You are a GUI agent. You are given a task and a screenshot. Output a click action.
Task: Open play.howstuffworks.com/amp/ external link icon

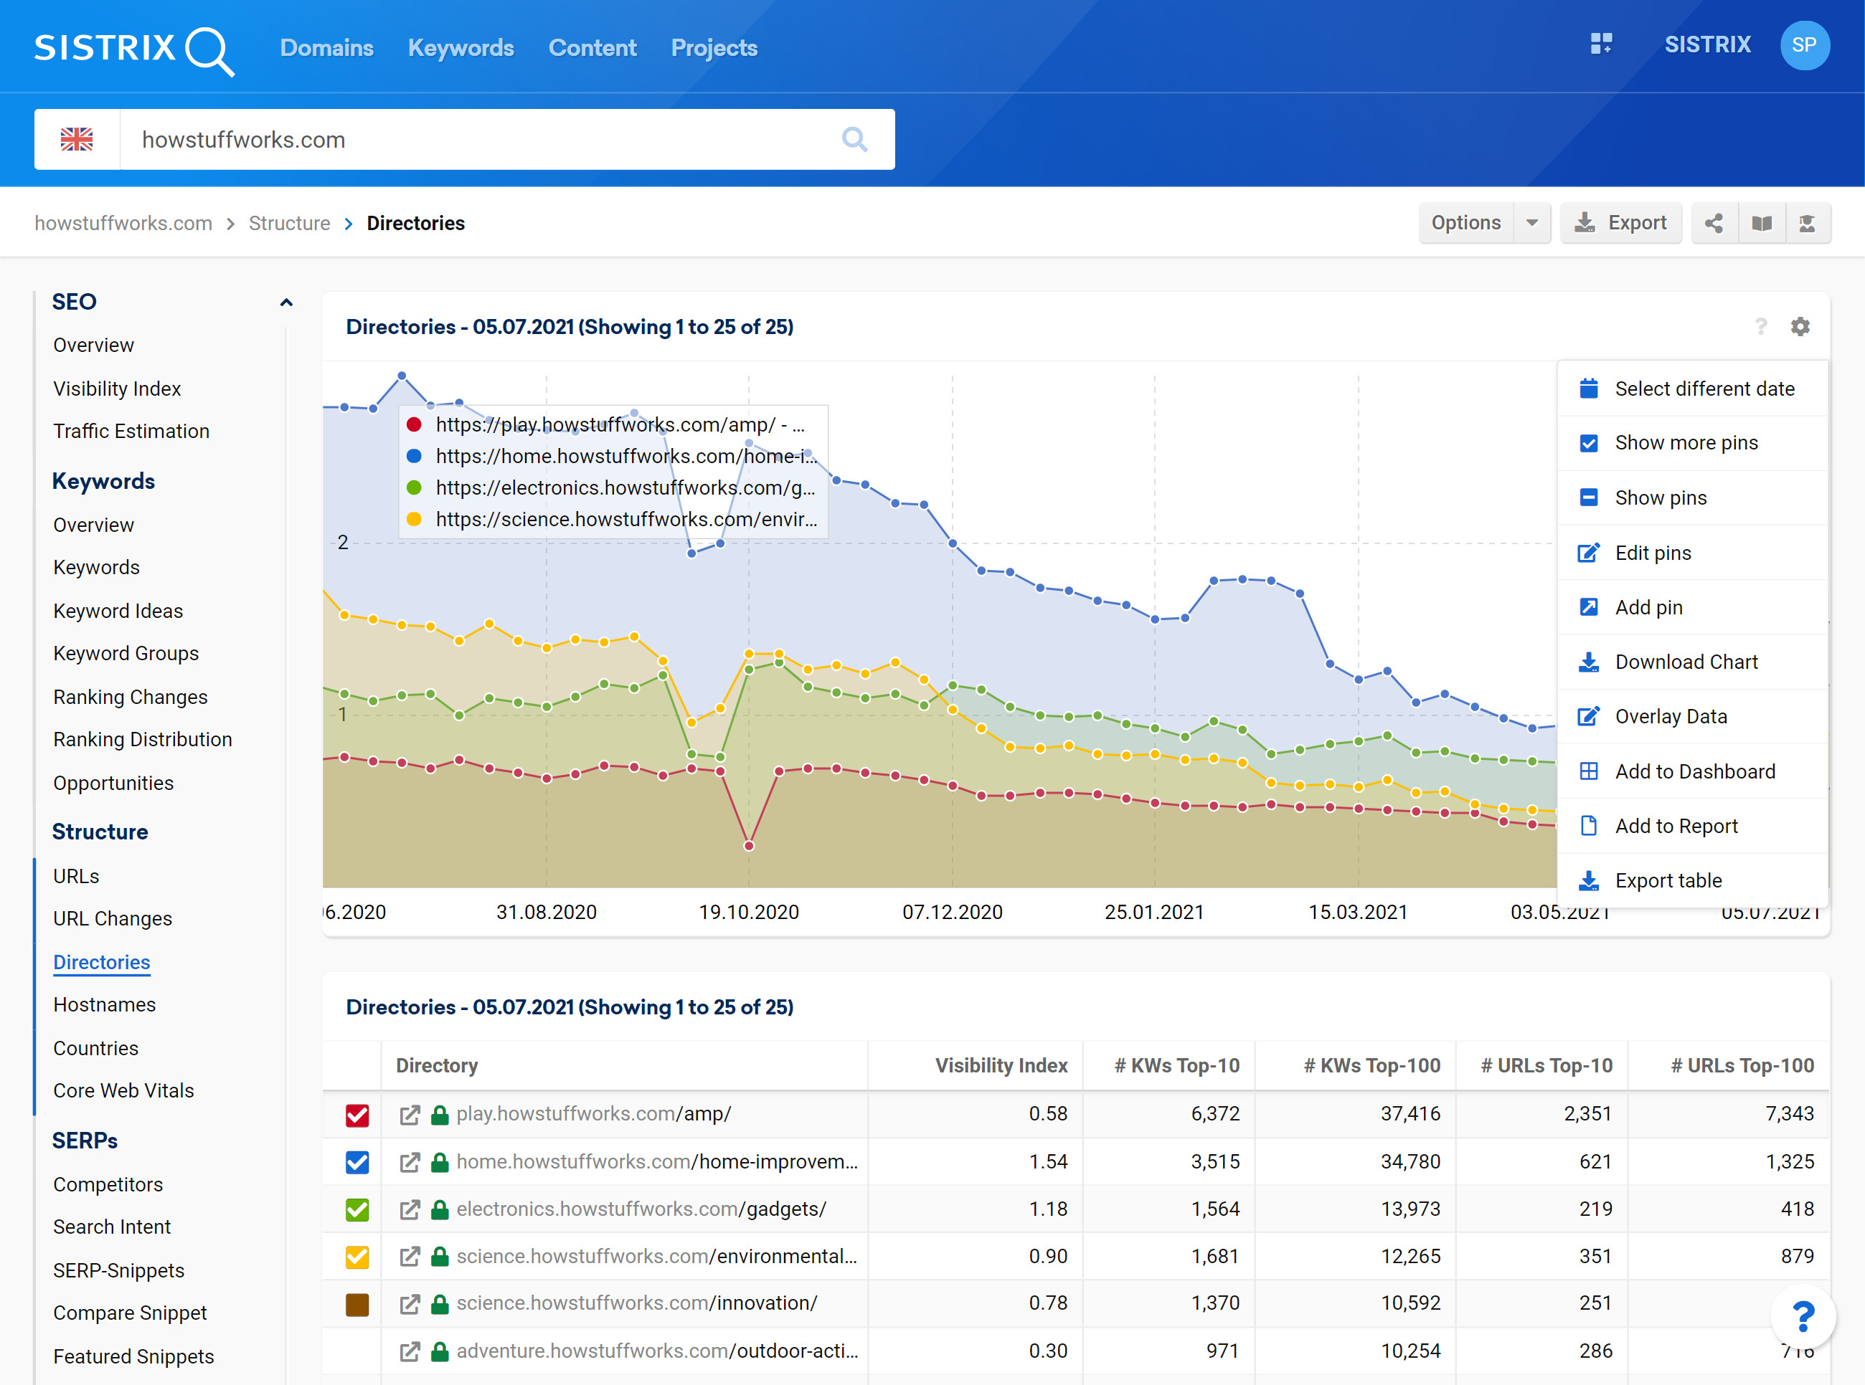pyautogui.click(x=410, y=1115)
